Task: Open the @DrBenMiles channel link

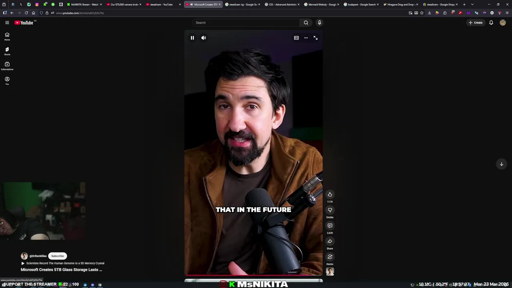Action: pos(38,256)
